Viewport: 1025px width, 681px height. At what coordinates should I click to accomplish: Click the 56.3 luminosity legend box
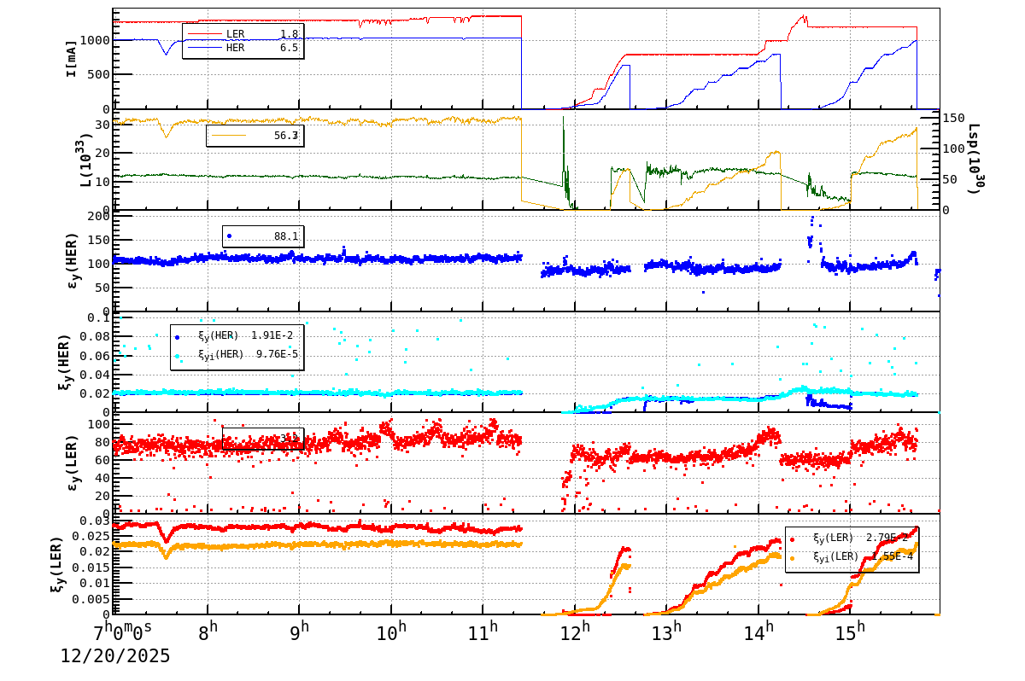tap(255, 135)
